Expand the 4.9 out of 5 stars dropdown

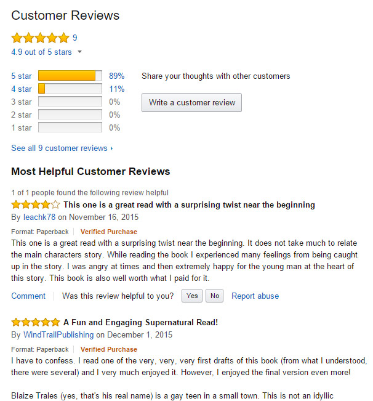pyautogui.click(x=79, y=52)
